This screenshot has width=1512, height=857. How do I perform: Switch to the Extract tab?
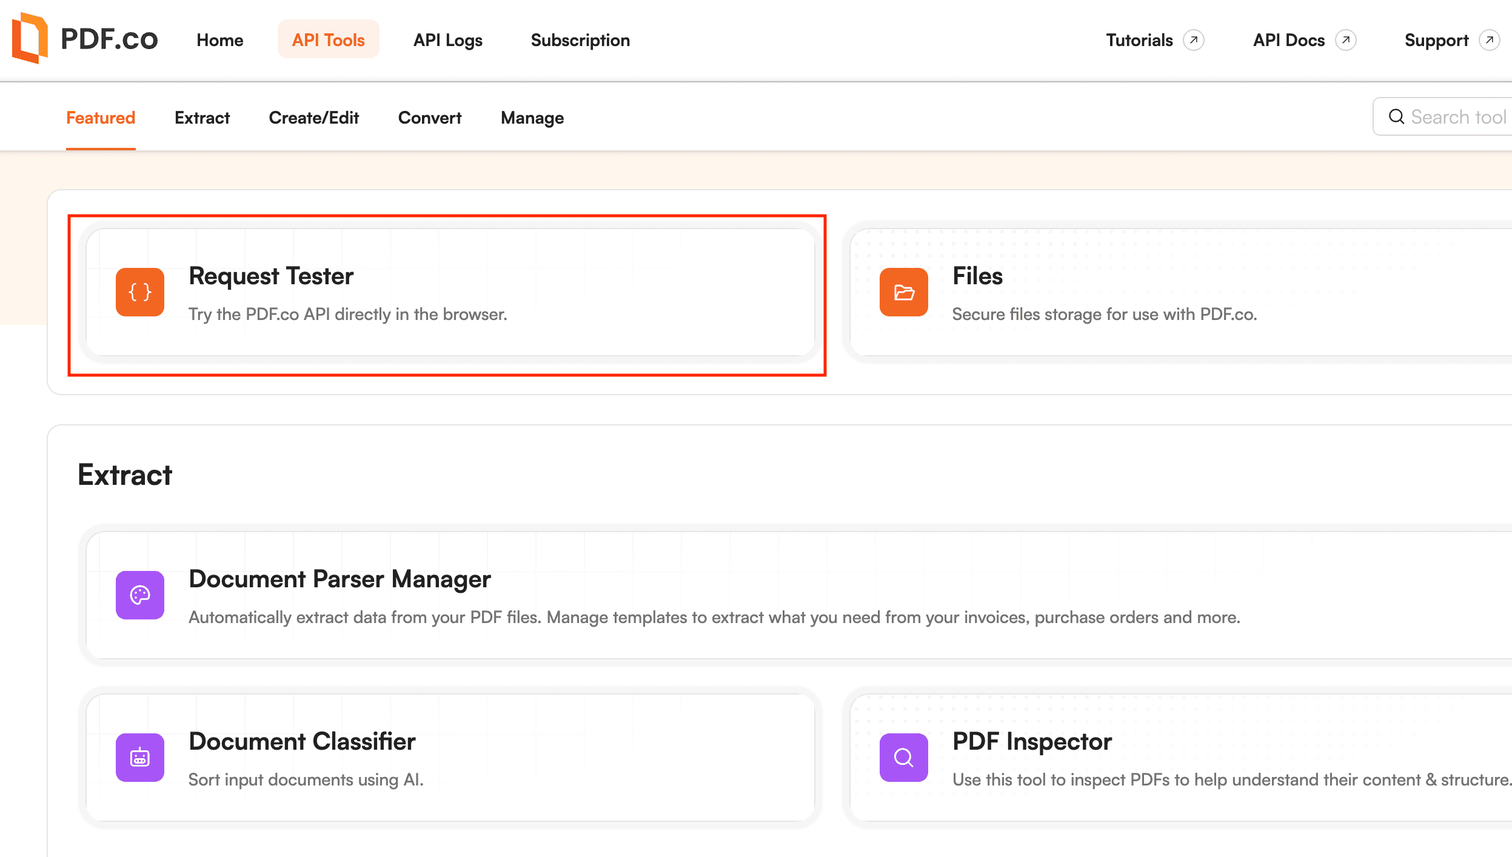202,118
